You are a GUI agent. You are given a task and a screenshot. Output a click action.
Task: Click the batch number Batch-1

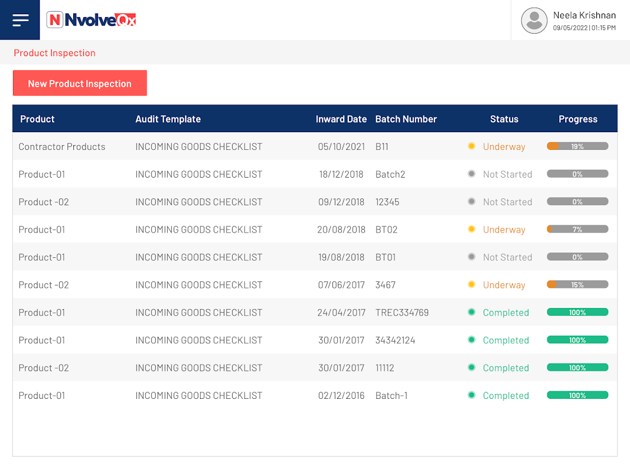391,396
